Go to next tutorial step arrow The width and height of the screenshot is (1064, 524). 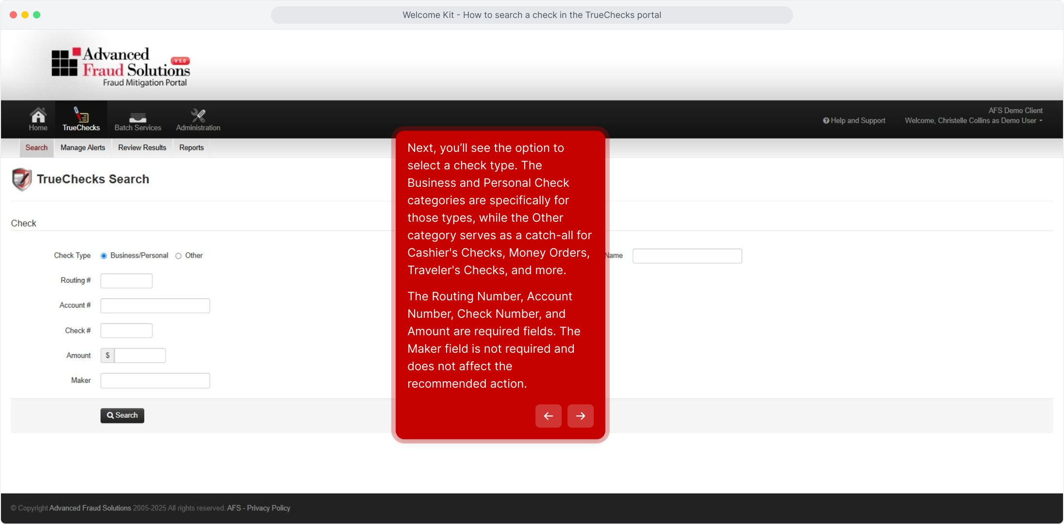pos(581,416)
